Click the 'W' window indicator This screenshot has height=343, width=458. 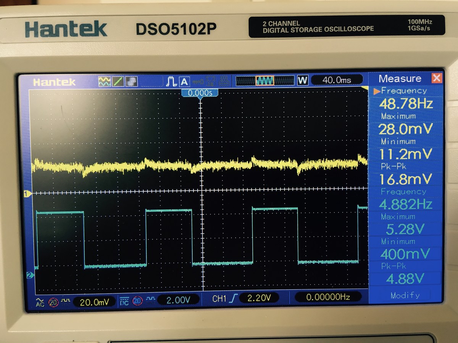[303, 80]
